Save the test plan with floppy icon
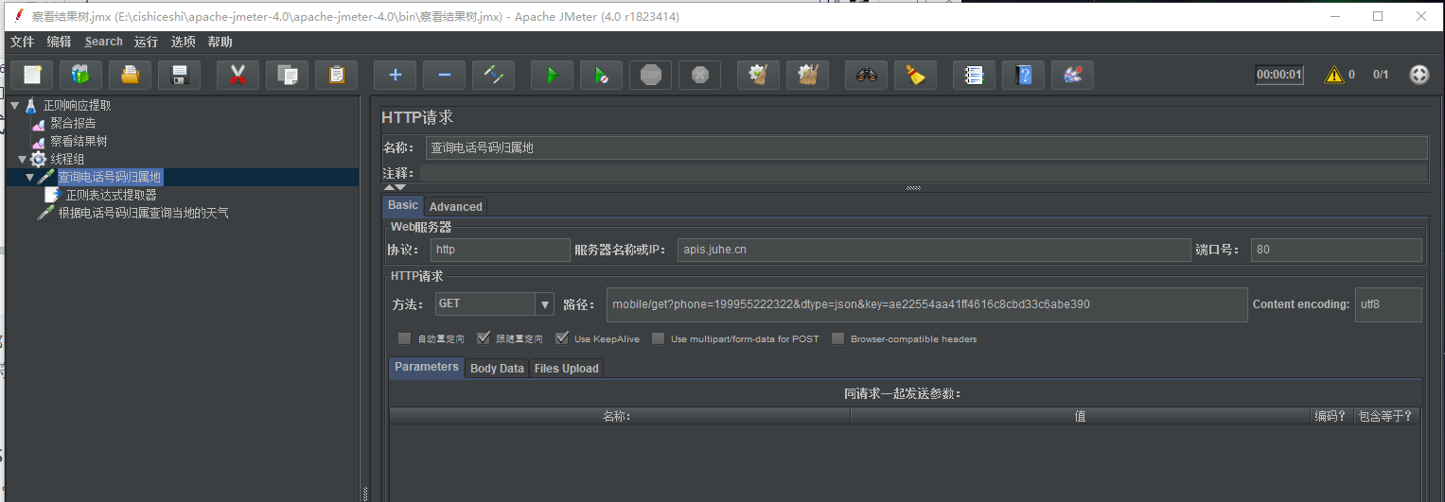1445x502 pixels. [x=179, y=75]
